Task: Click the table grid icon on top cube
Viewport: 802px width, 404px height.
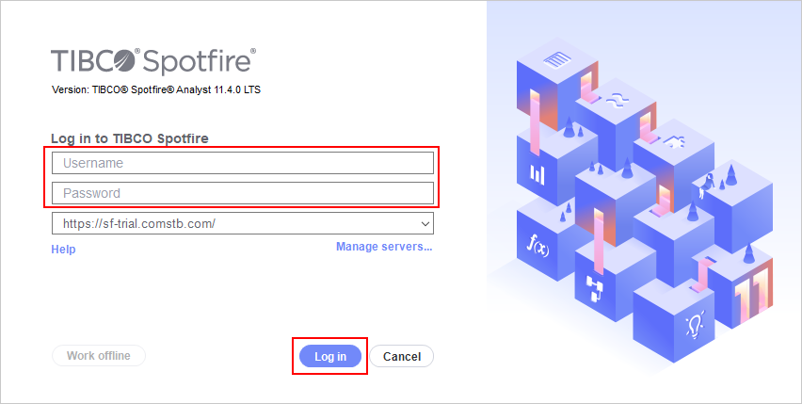Action: pos(556,60)
